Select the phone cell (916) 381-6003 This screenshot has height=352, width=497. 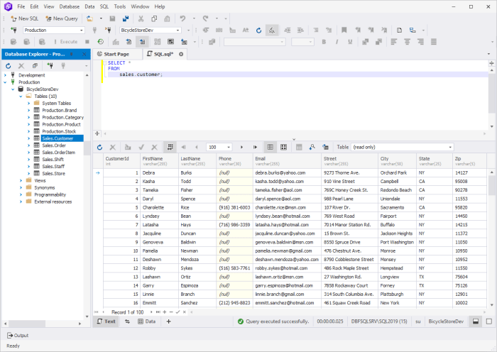pyautogui.click(x=234, y=207)
